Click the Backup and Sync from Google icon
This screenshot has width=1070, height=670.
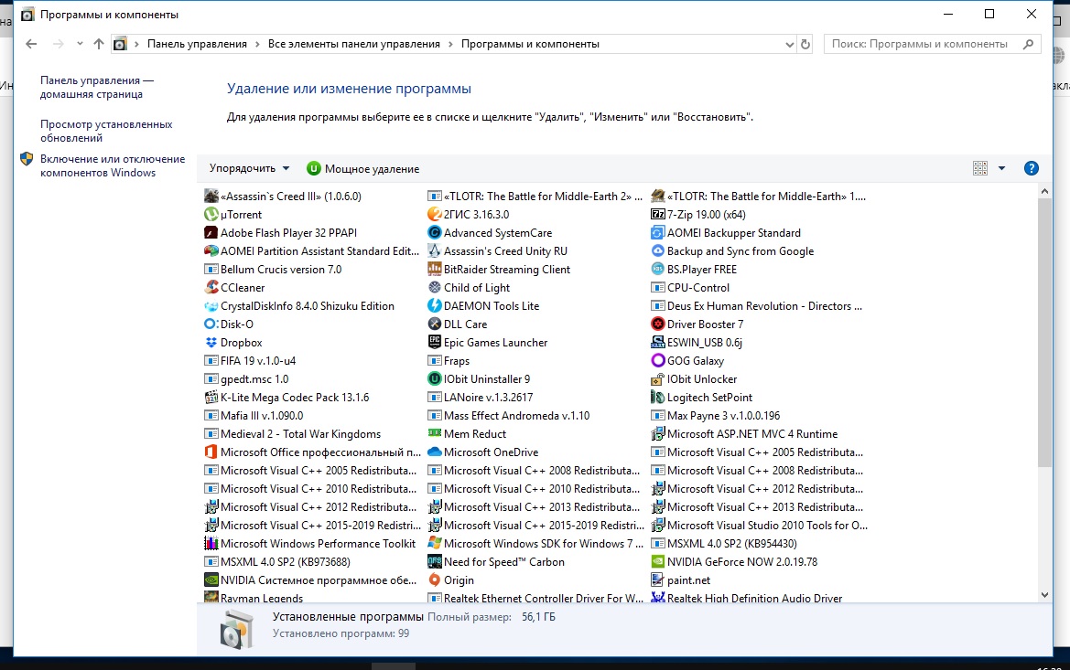[x=658, y=250]
